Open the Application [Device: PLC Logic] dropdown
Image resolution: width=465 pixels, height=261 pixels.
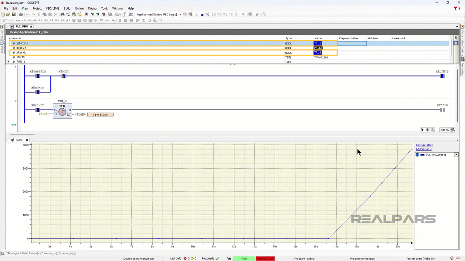(180, 14)
